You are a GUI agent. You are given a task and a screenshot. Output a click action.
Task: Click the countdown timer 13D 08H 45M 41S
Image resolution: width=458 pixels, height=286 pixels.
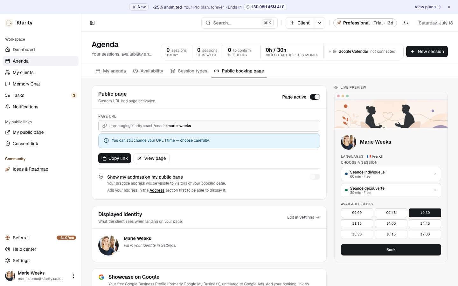265,7
